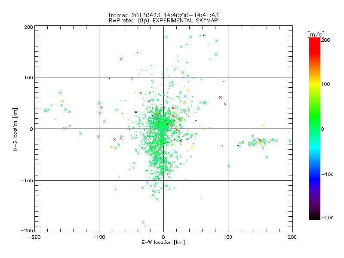Click the green cross at far right edge
344x258 pixels.
tap(290, 141)
